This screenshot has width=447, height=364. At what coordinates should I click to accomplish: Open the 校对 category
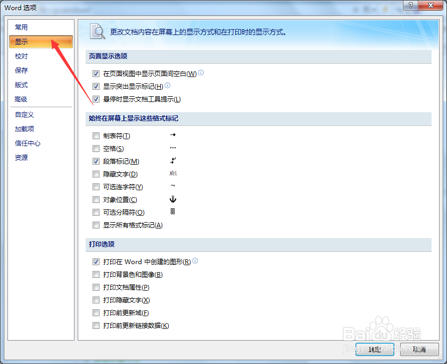point(41,56)
